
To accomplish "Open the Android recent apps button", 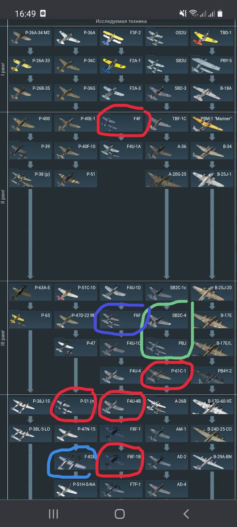I will [53, 513].
